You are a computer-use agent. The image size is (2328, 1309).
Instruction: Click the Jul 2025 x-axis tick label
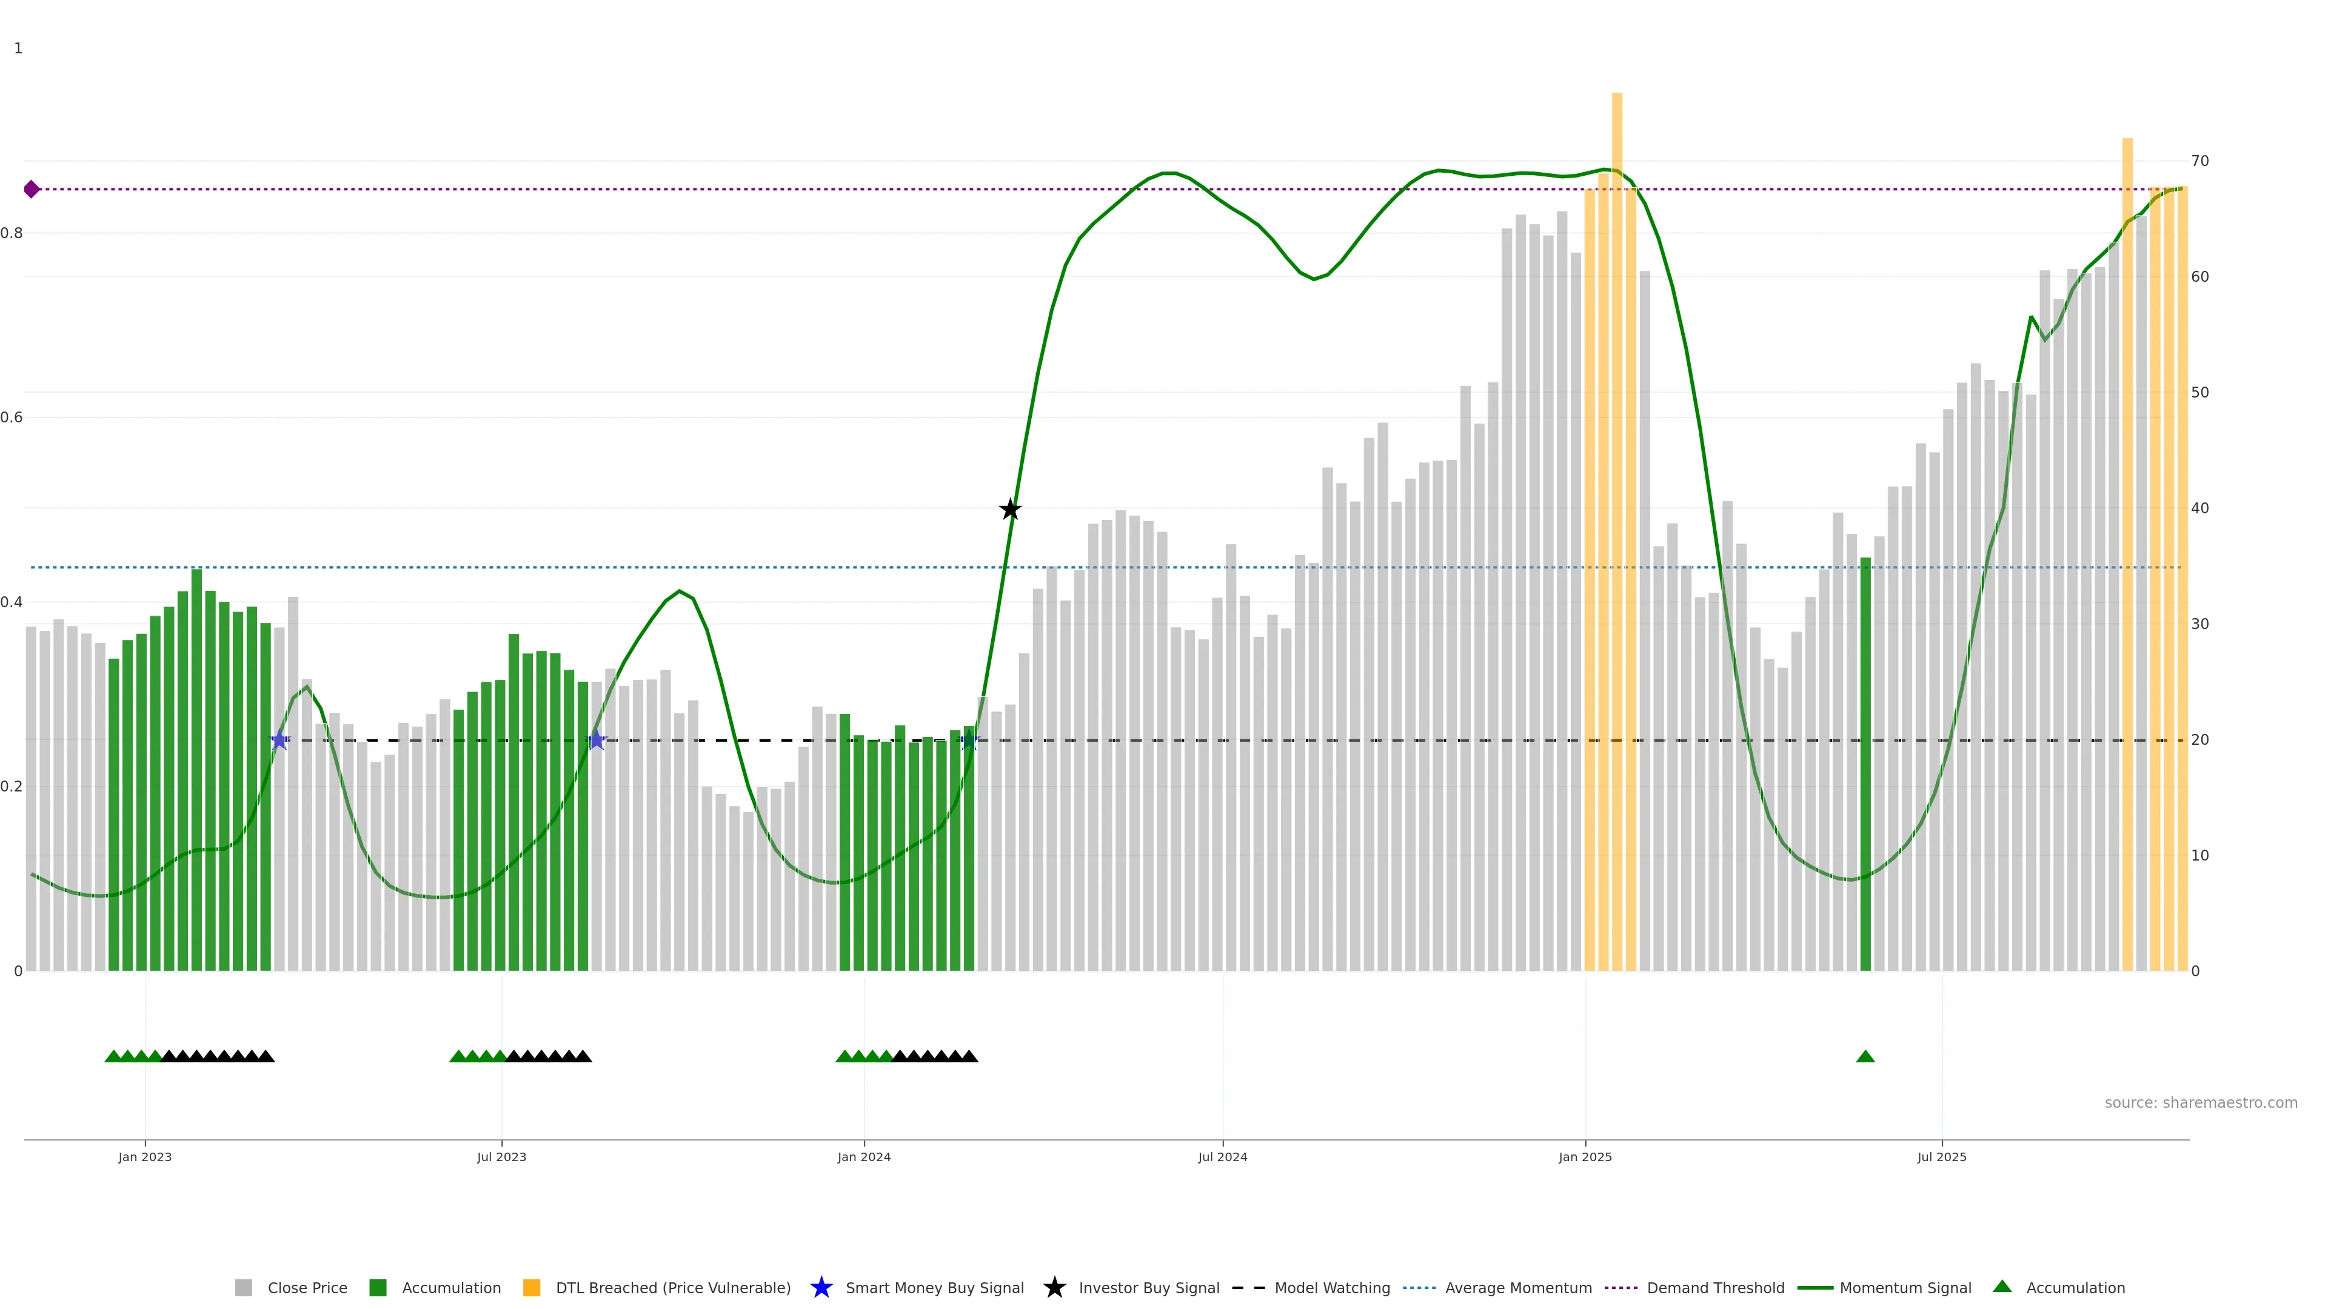(x=1941, y=1157)
